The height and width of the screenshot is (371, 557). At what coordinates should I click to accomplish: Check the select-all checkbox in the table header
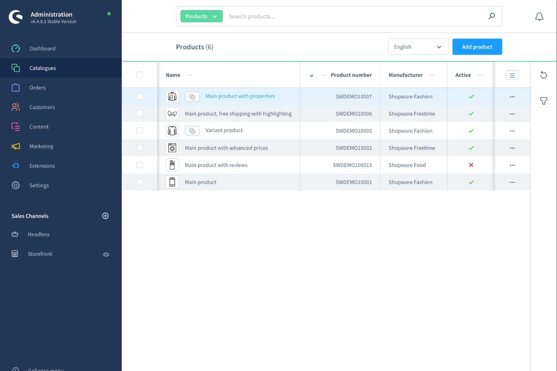pos(140,75)
